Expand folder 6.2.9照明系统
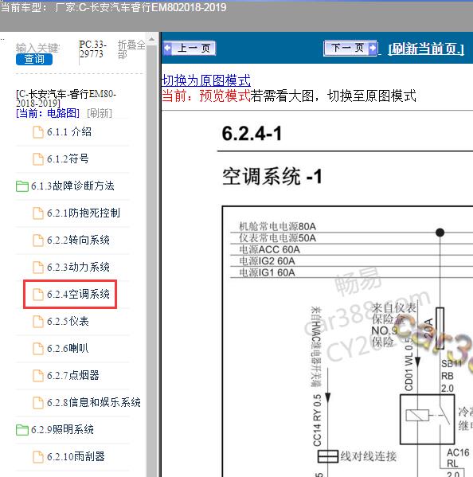The image size is (473, 477). click(62, 429)
